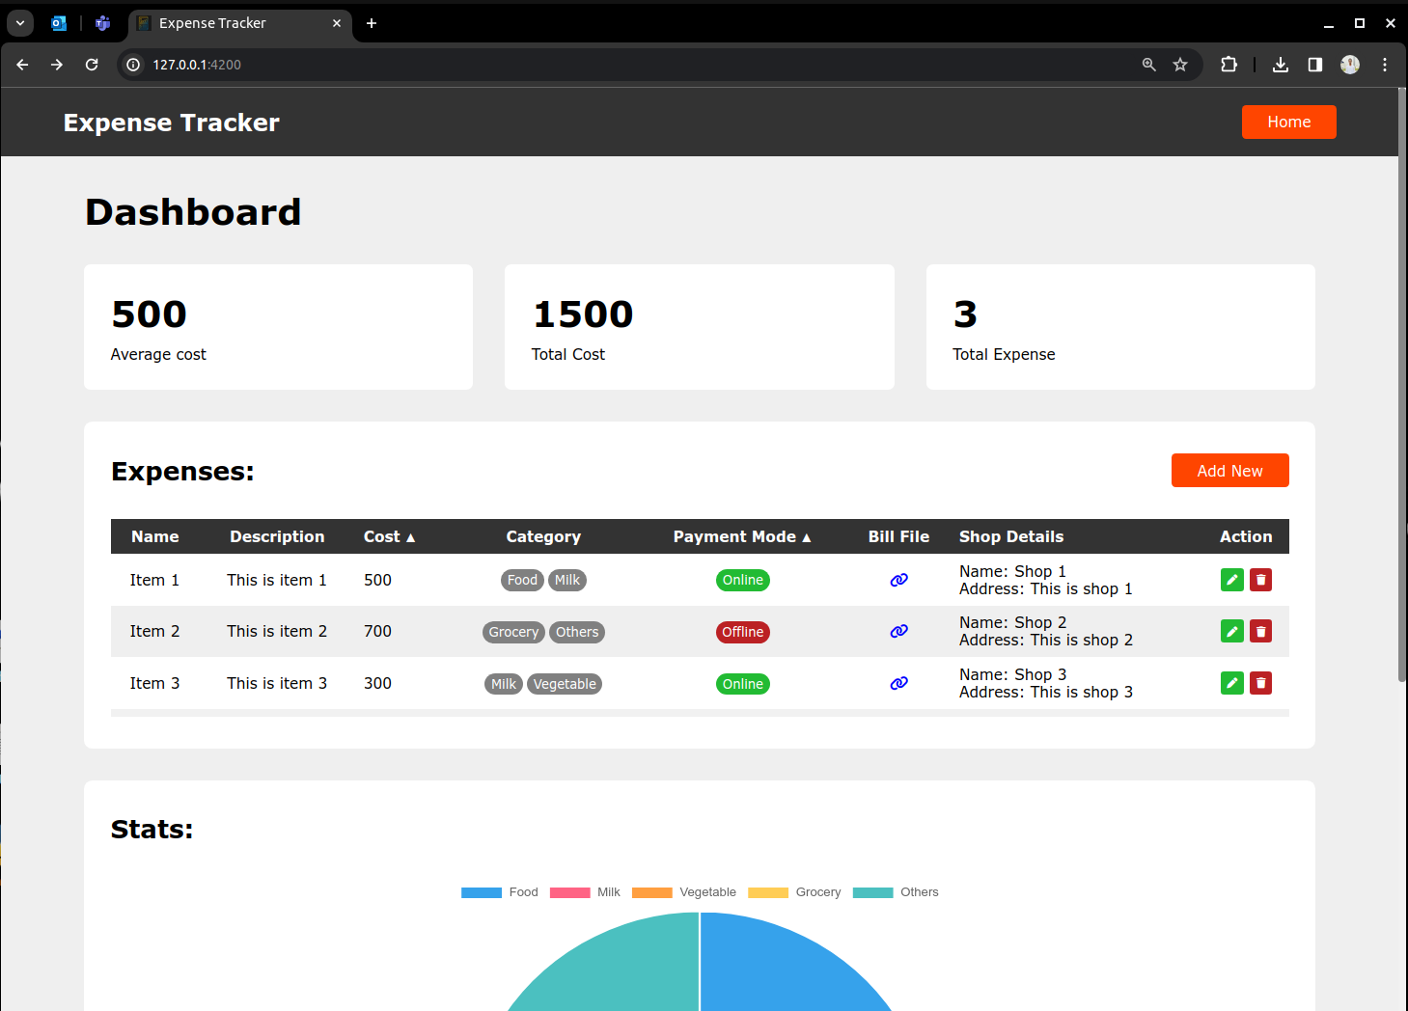Expand the tab search dropdown arrow
The width and height of the screenshot is (1408, 1011).
(19, 23)
